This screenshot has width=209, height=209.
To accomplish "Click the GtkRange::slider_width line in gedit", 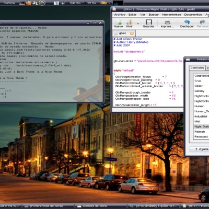I will (145, 96).
